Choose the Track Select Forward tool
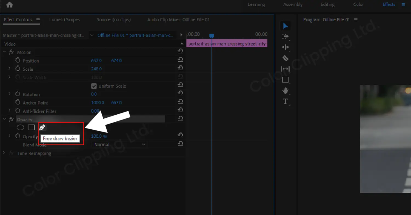The width and height of the screenshot is (411, 215). click(285, 36)
